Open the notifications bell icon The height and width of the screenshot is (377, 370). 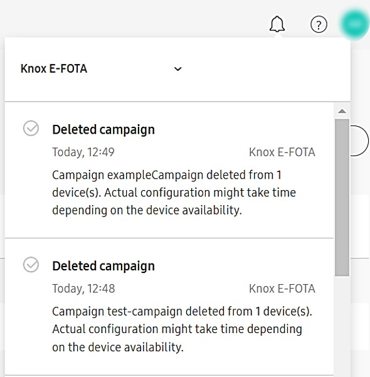tap(277, 24)
